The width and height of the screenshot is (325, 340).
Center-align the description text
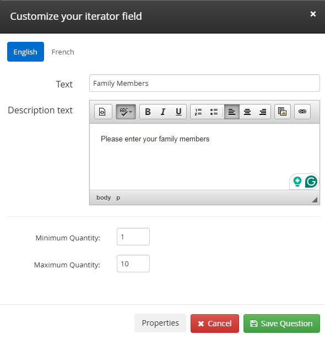point(247,112)
